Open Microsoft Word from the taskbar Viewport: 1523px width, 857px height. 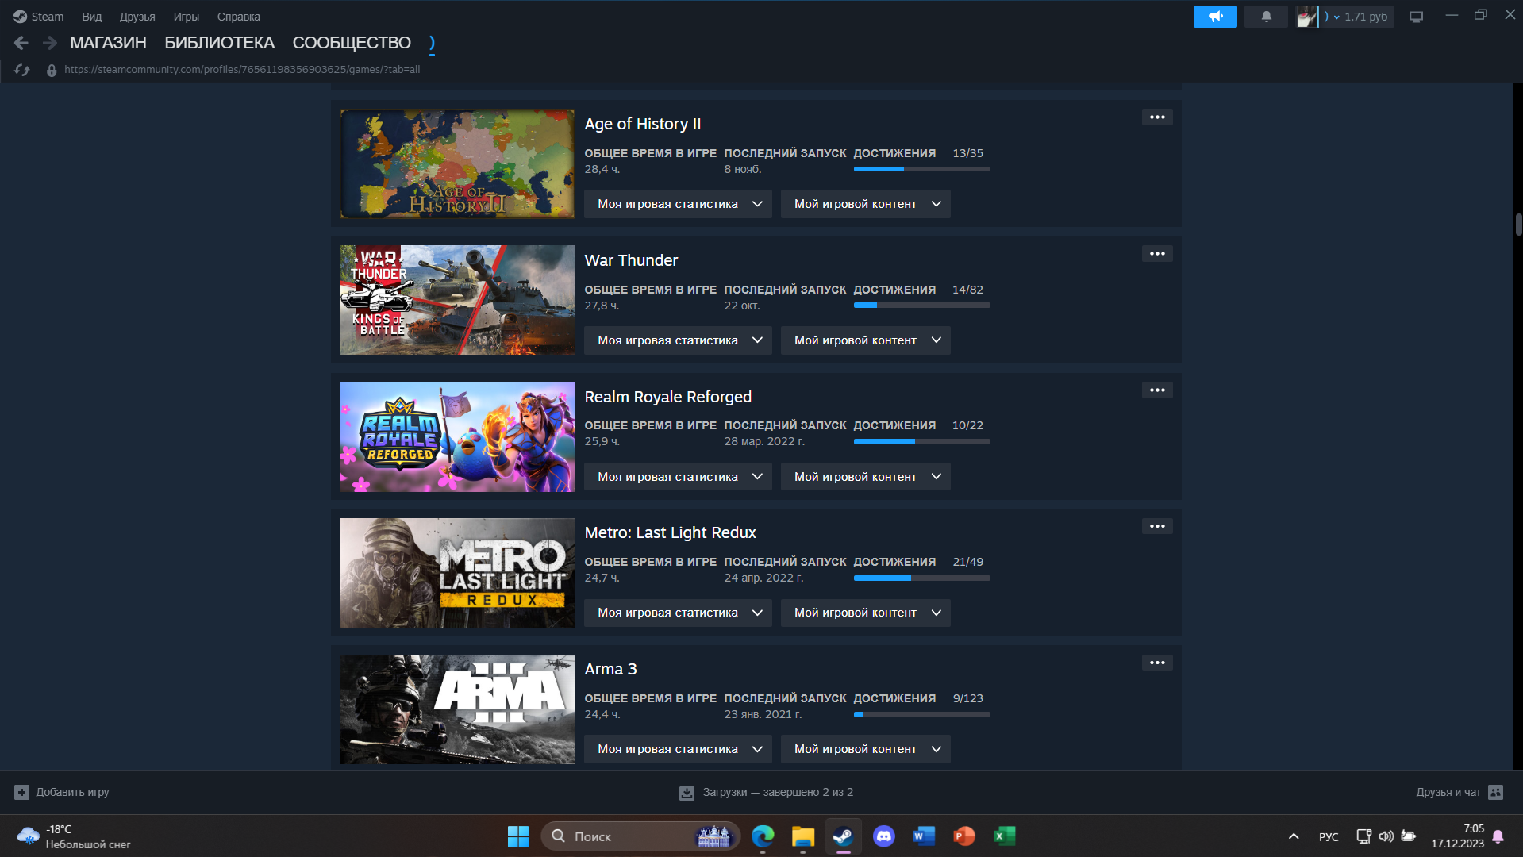coord(924,836)
